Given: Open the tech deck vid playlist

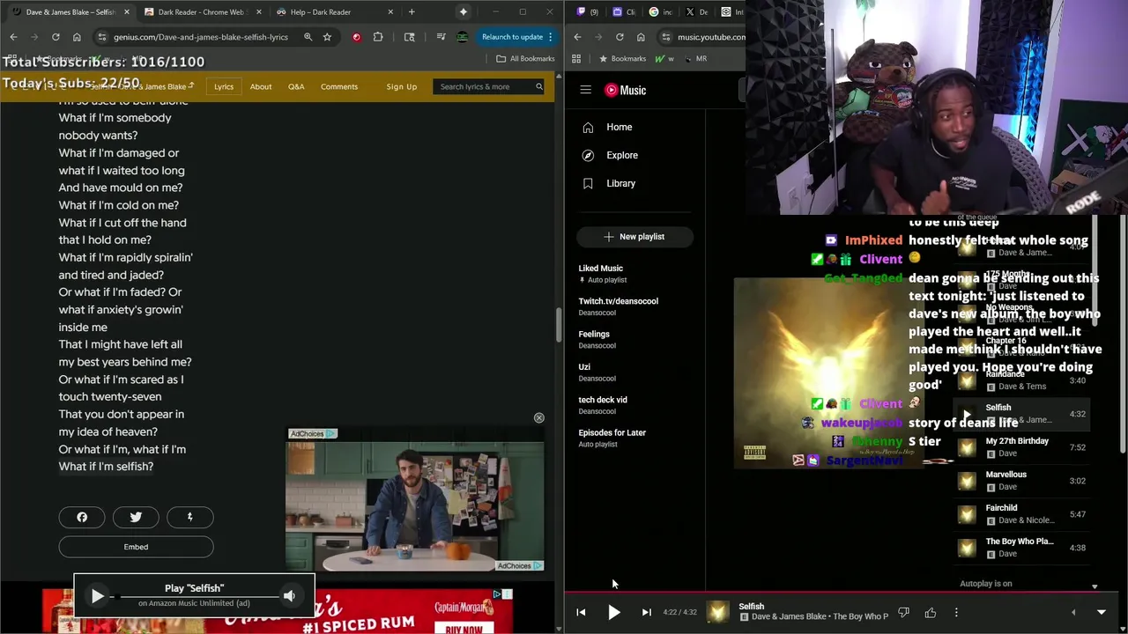Looking at the screenshot, I should click(634, 405).
